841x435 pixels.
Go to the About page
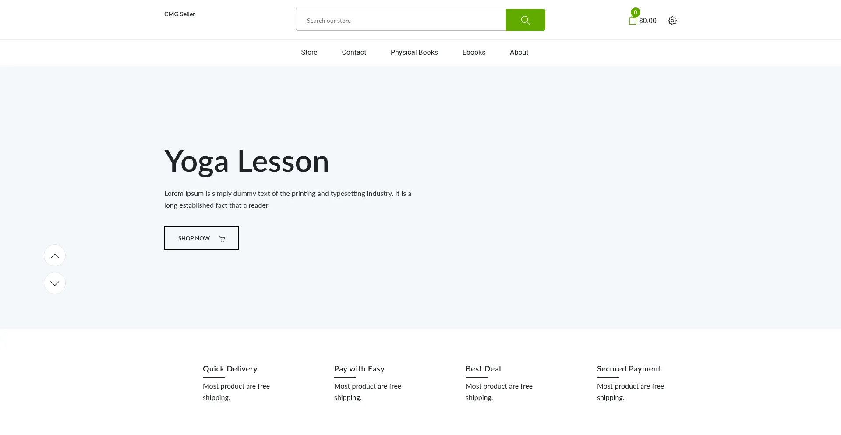click(x=519, y=53)
